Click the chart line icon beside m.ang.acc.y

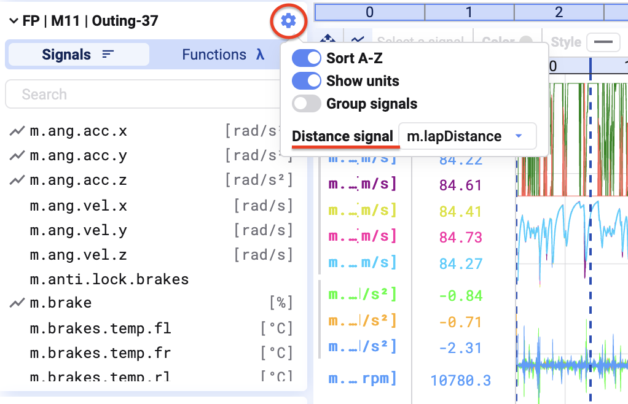click(x=17, y=156)
